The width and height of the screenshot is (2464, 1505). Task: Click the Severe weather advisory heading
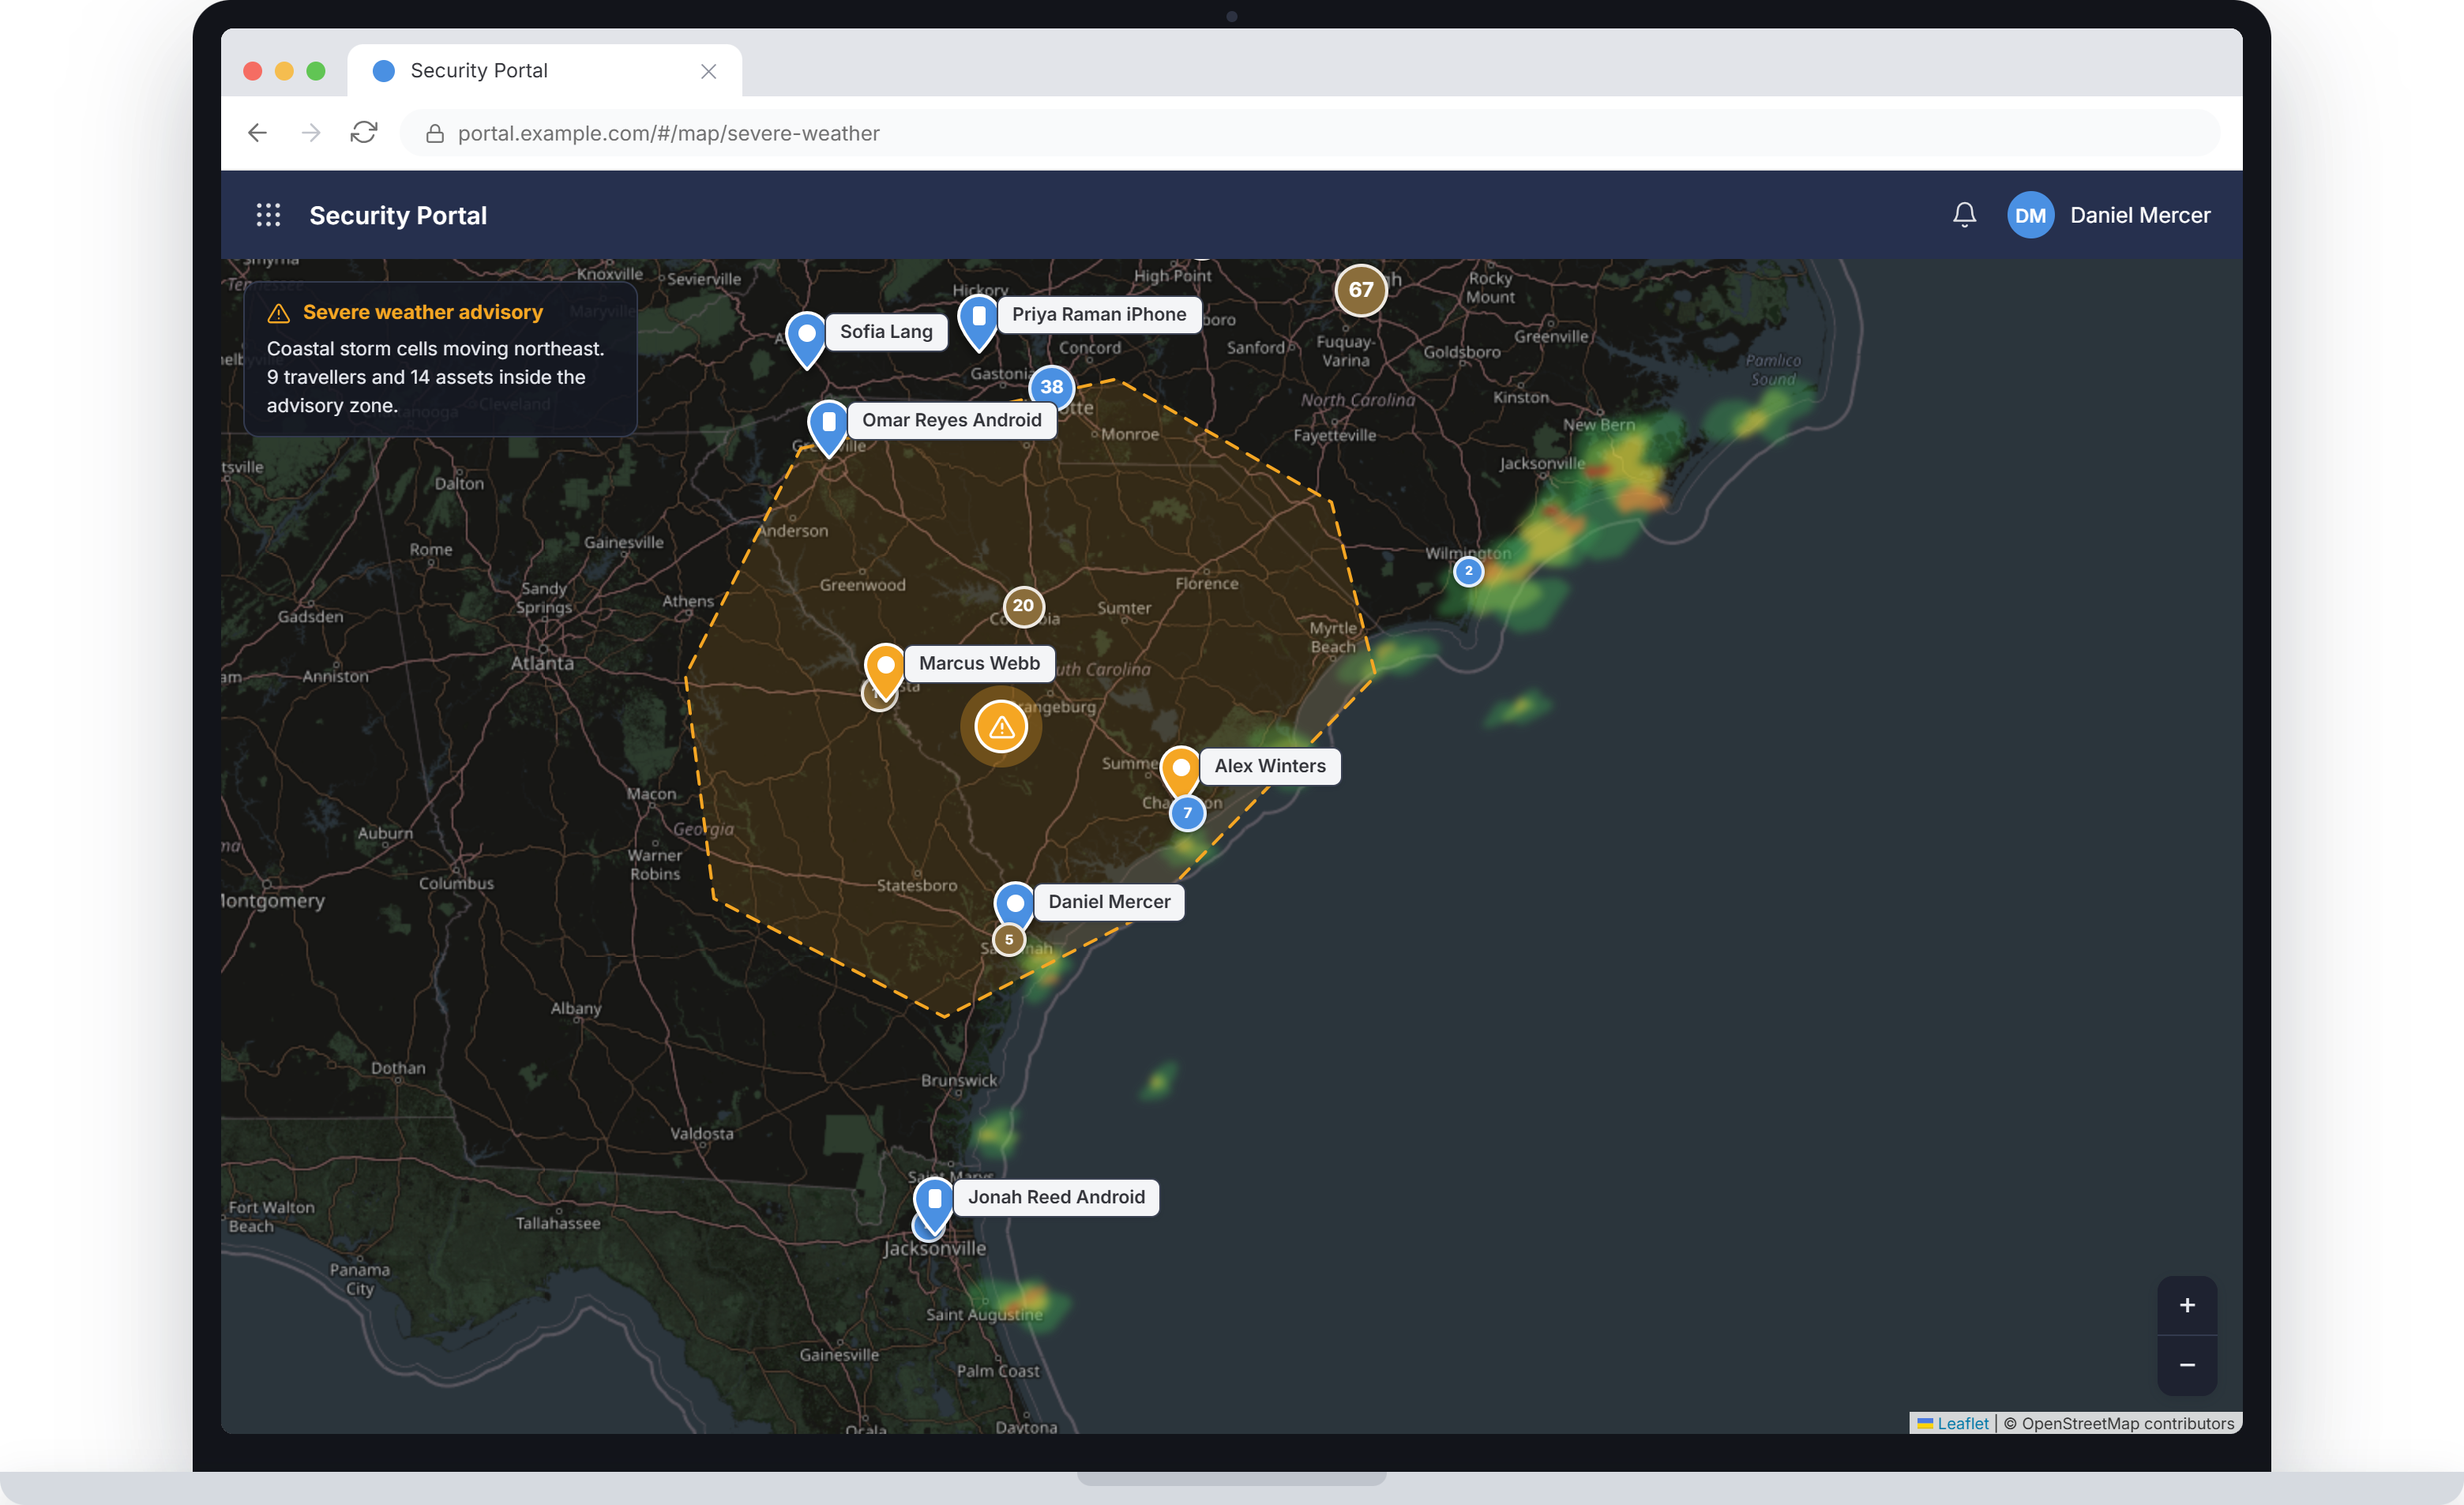tap(423, 312)
